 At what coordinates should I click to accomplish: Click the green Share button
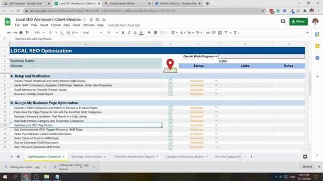pos(298,22)
